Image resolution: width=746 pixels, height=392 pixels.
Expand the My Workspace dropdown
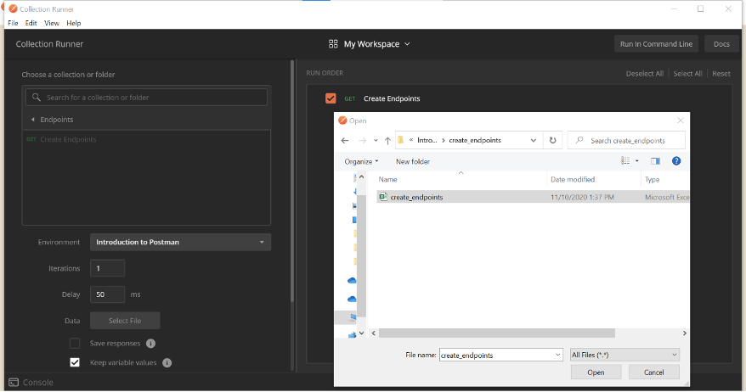pyautogui.click(x=370, y=44)
